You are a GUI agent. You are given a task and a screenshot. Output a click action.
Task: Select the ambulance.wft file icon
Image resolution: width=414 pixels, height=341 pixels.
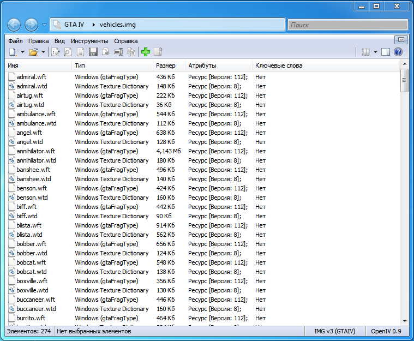[x=11, y=114]
